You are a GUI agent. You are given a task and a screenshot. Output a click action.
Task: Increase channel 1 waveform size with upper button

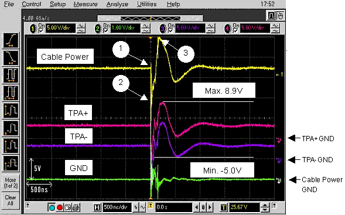[x=81, y=26]
